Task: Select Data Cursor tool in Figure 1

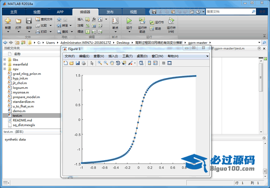Action: 124,63
